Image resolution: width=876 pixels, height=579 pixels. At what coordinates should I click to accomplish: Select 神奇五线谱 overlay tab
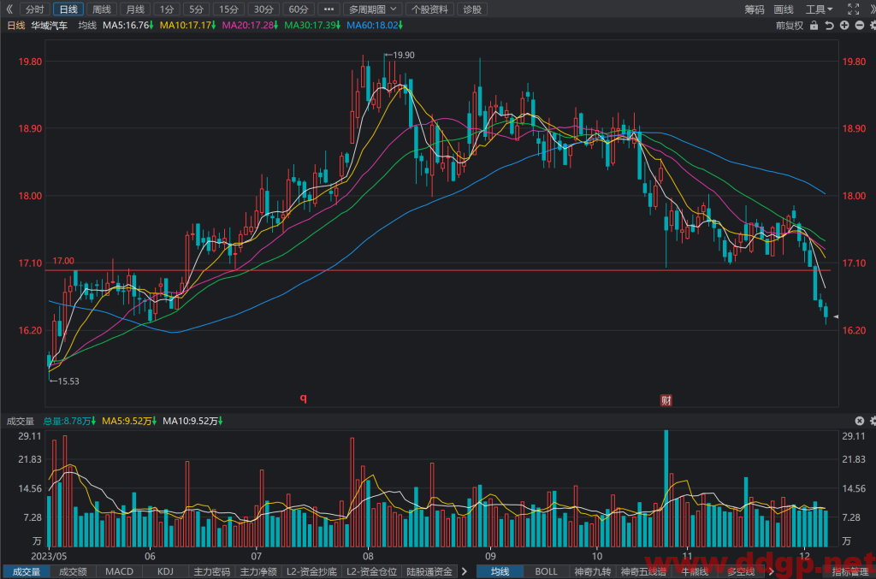point(643,571)
